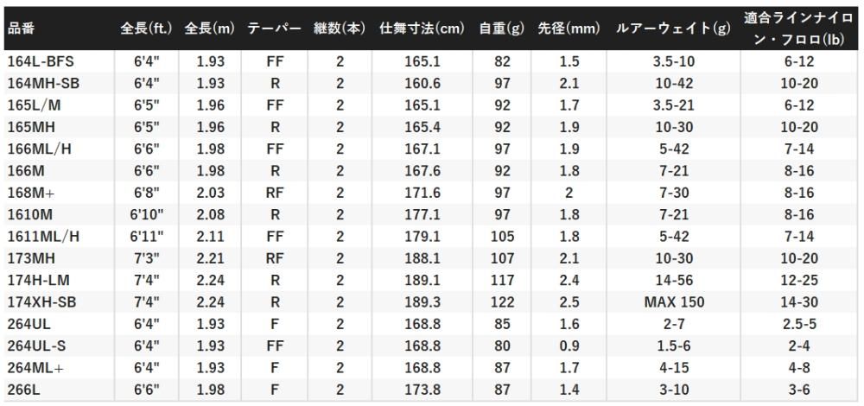The width and height of the screenshot is (864, 406).
Task: Click the ルアーウェイト(g) column header
Action: tap(673, 29)
